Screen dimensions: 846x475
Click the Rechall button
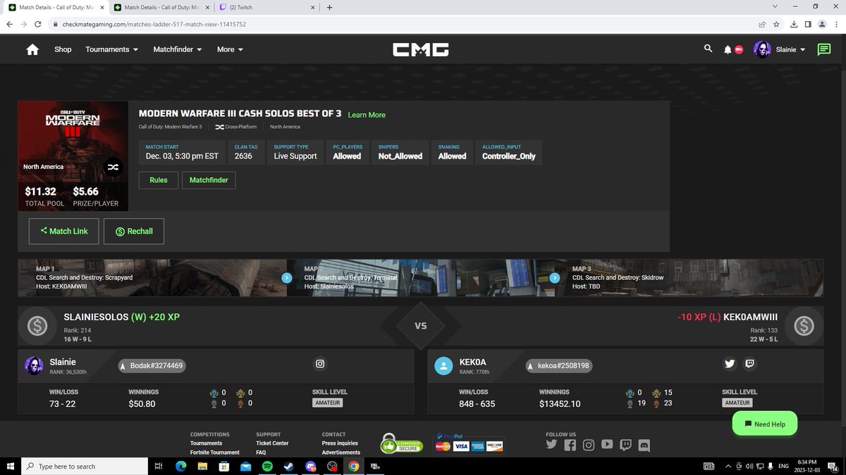point(134,231)
